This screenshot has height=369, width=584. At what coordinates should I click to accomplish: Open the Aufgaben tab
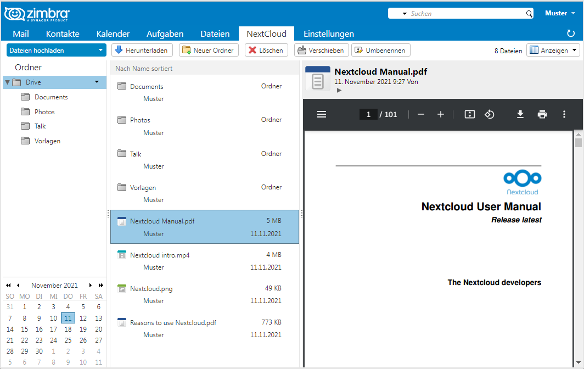point(165,34)
